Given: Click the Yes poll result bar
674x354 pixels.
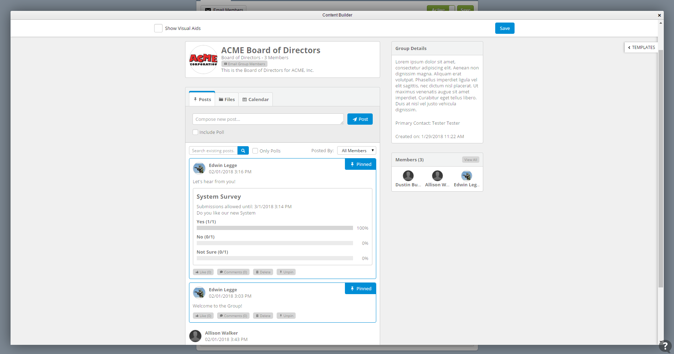Looking at the screenshot, I should (x=275, y=228).
